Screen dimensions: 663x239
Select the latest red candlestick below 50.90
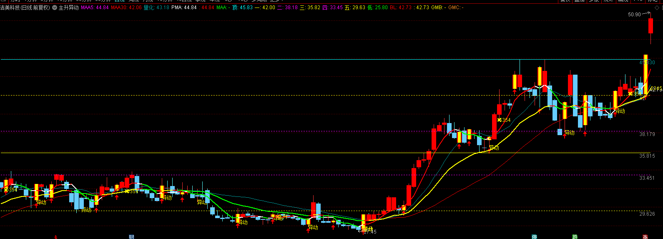(650, 26)
